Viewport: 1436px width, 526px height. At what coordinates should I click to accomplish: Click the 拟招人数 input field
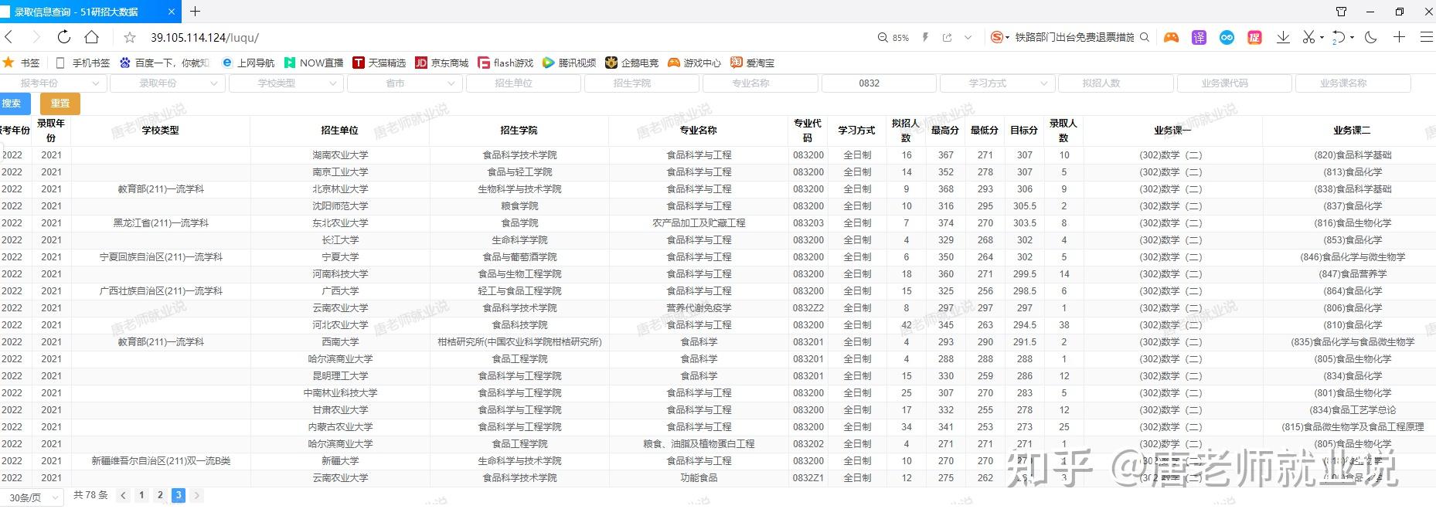tap(1116, 83)
